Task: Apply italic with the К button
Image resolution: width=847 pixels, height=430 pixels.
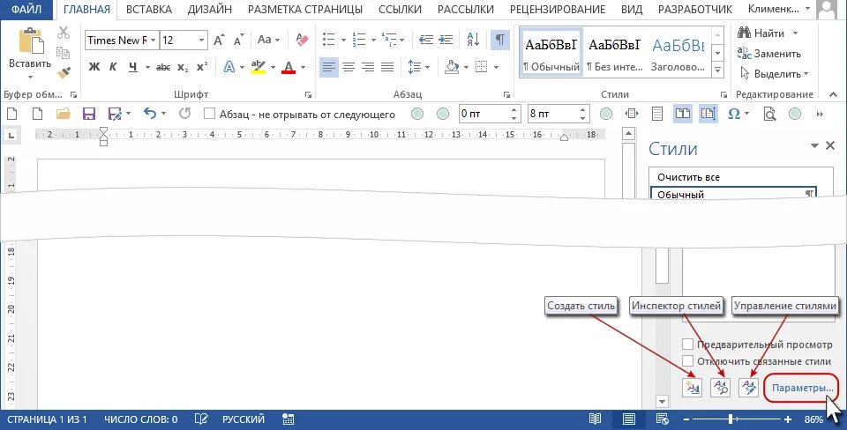Action: tap(113, 67)
